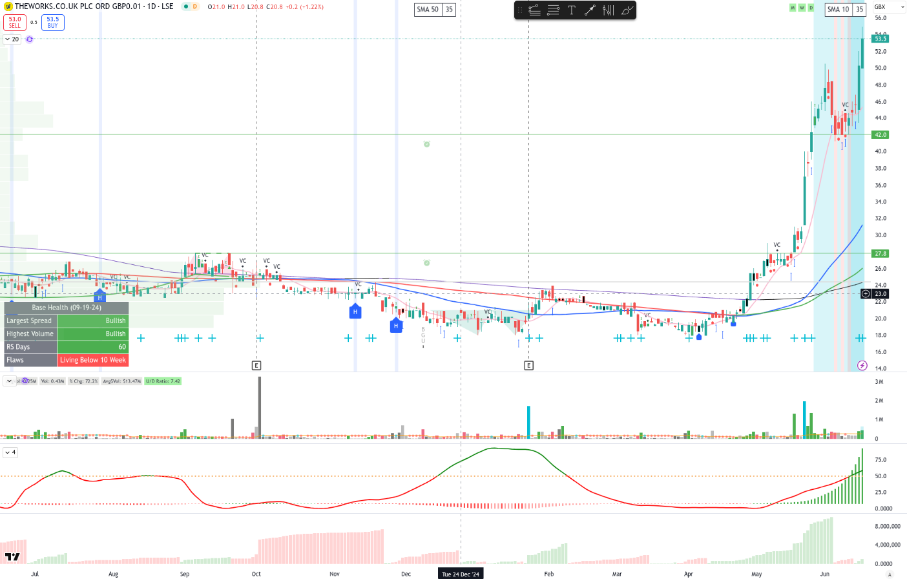The width and height of the screenshot is (907, 579).
Task: Click the Base Health (09-19-24) table header
Action: [x=67, y=308]
